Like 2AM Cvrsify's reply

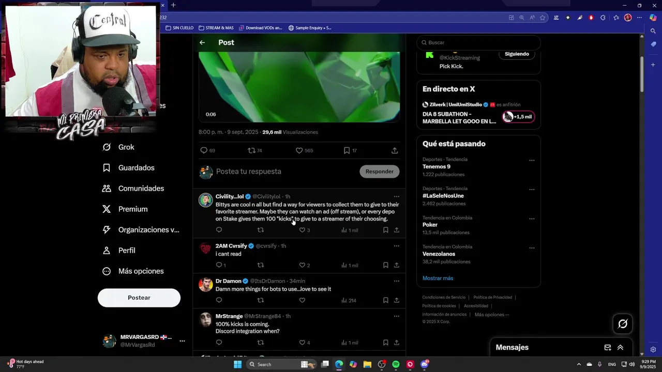point(305,265)
